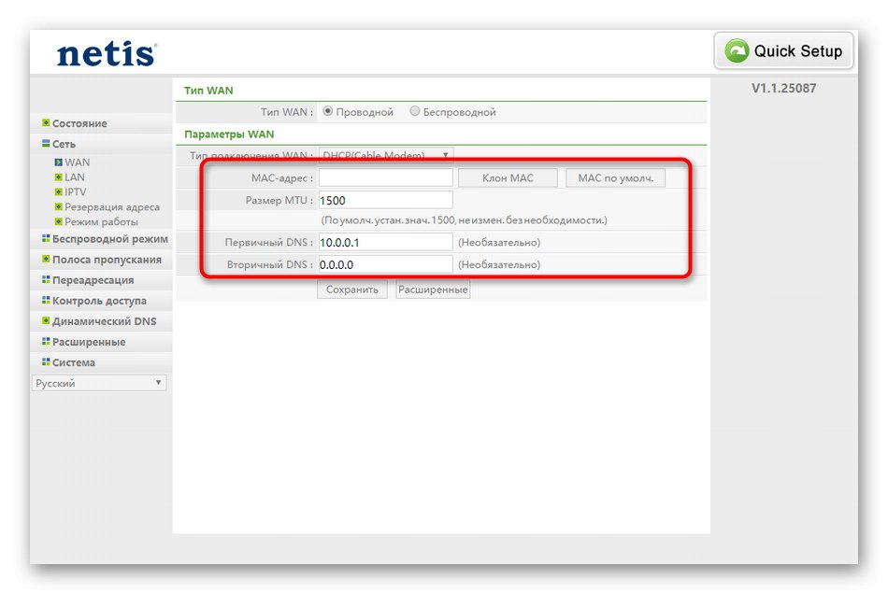Click the icon beside Динамический DNS

tap(46, 320)
